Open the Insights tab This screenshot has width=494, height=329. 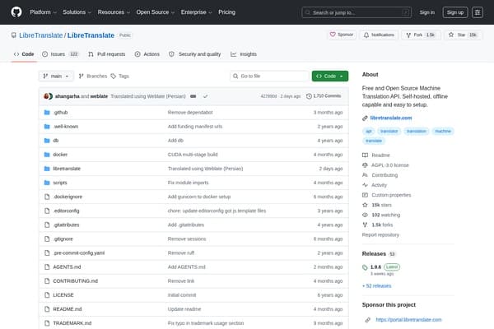244,54
